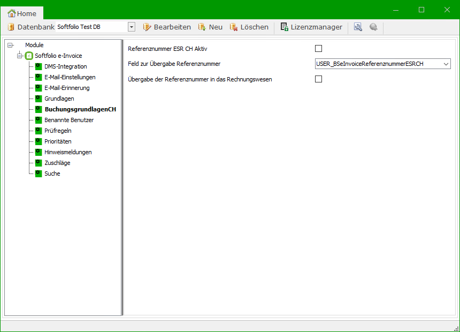Viewport: 460px width, 332px height.
Task: Collapse the Softfolio e-Invoice tree branch
Action: [20, 56]
